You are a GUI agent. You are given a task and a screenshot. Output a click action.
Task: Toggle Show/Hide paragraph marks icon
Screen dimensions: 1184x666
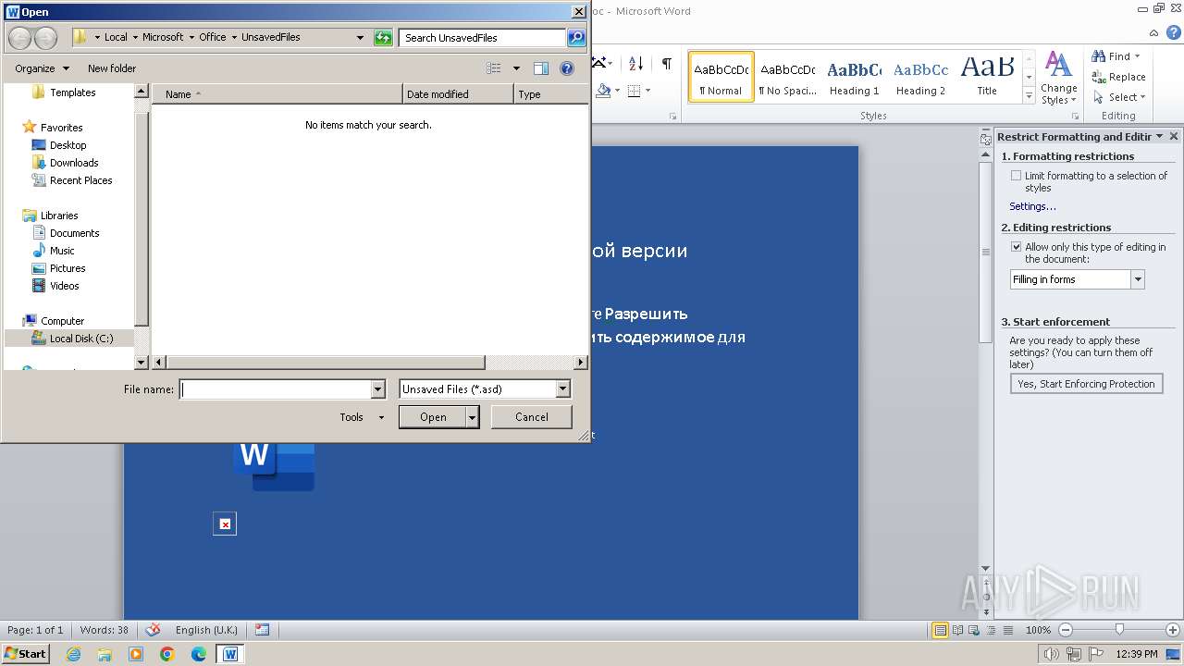pos(666,64)
